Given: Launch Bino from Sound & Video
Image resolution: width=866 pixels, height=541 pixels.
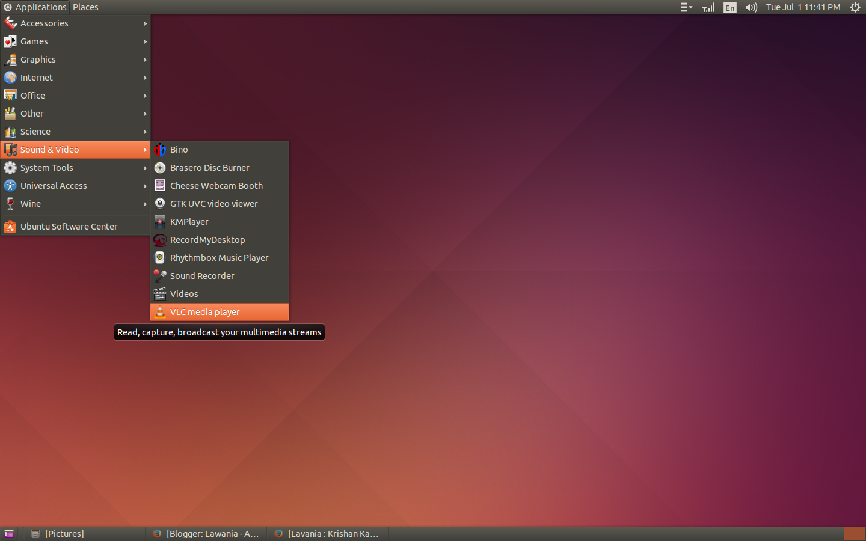Looking at the screenshot, I should point(220,150).
